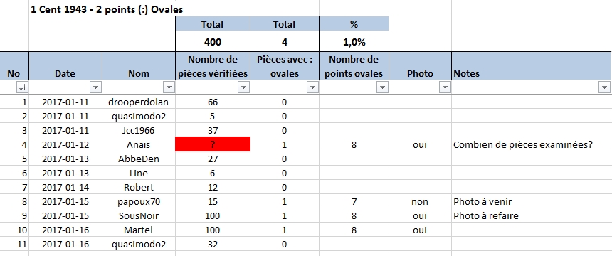The height and width of the screenshot is (256, 612).
Task: Click the Photo à refaire note cell
Action: coord(532,215)
